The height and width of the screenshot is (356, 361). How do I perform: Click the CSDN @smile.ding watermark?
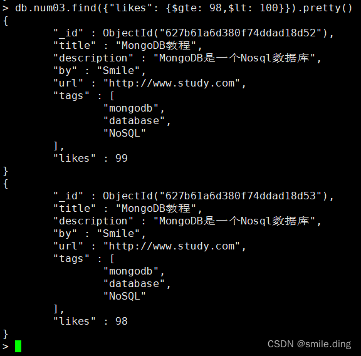click(309, 344)
